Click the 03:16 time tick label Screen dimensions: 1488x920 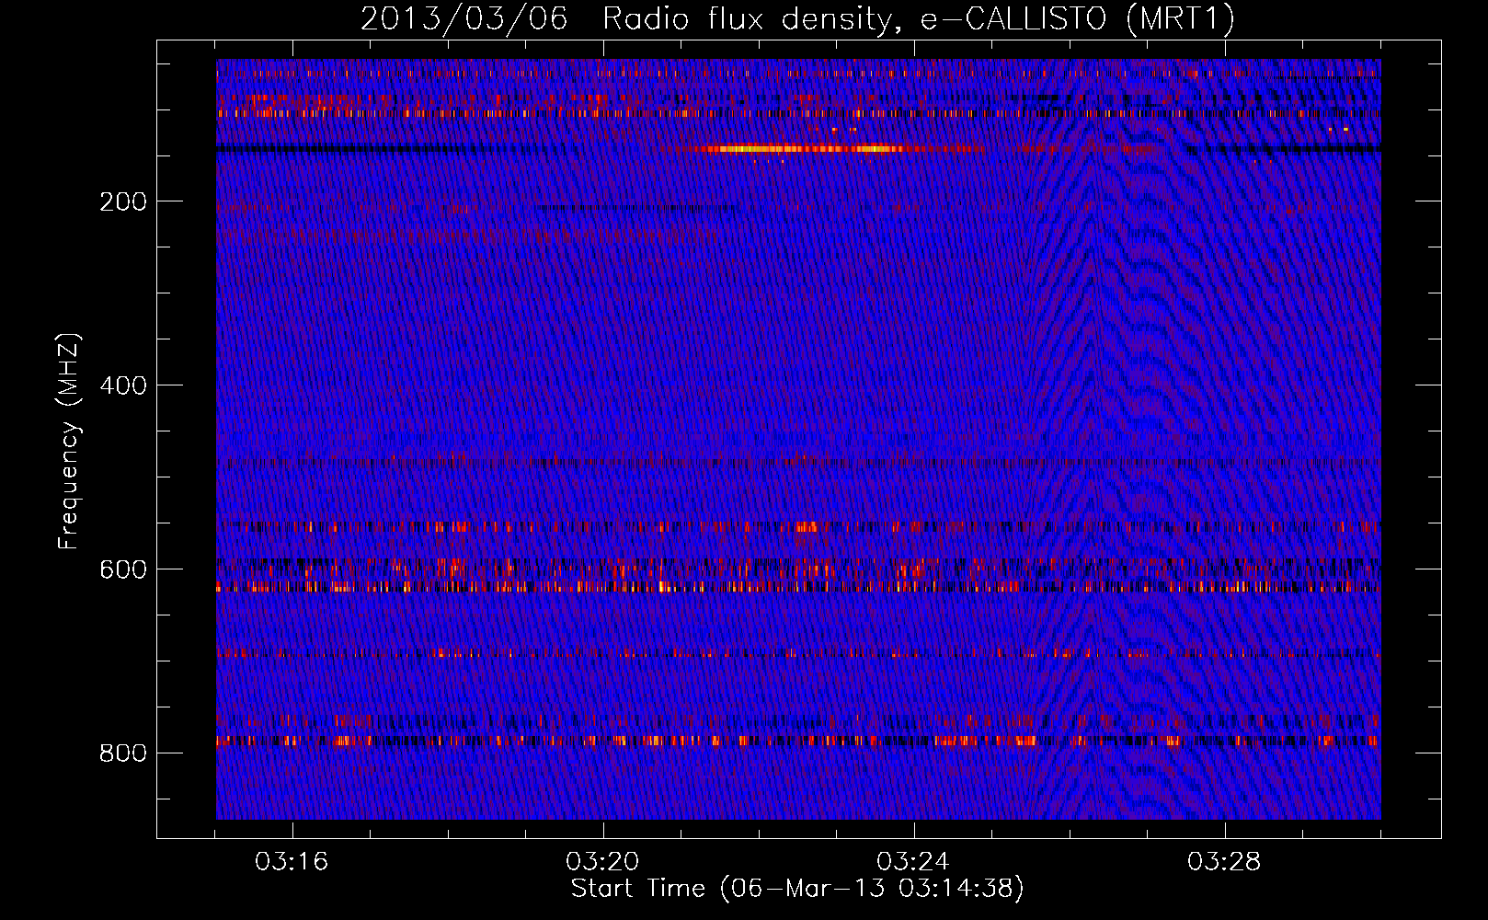(292, 862)
